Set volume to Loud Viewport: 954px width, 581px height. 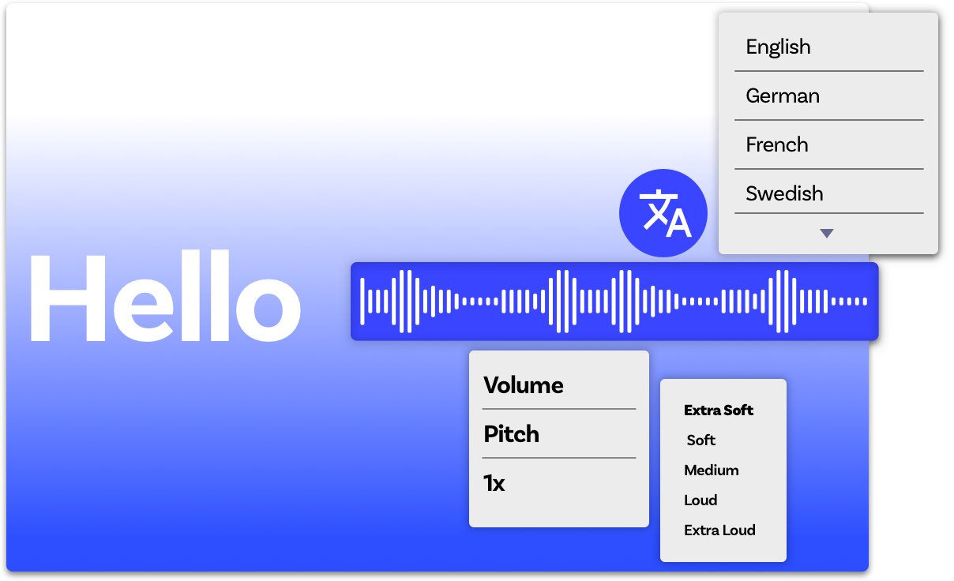(700, 500)
